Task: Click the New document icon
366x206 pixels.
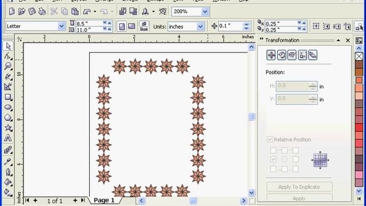Action: tap(11, 11)
